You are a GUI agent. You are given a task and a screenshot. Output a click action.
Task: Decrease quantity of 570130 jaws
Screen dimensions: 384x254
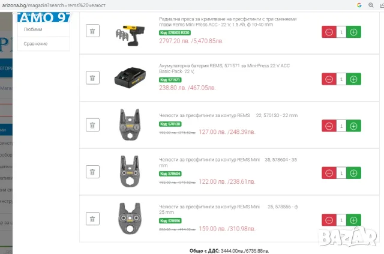pyautogui.click(x=329, y=126)
